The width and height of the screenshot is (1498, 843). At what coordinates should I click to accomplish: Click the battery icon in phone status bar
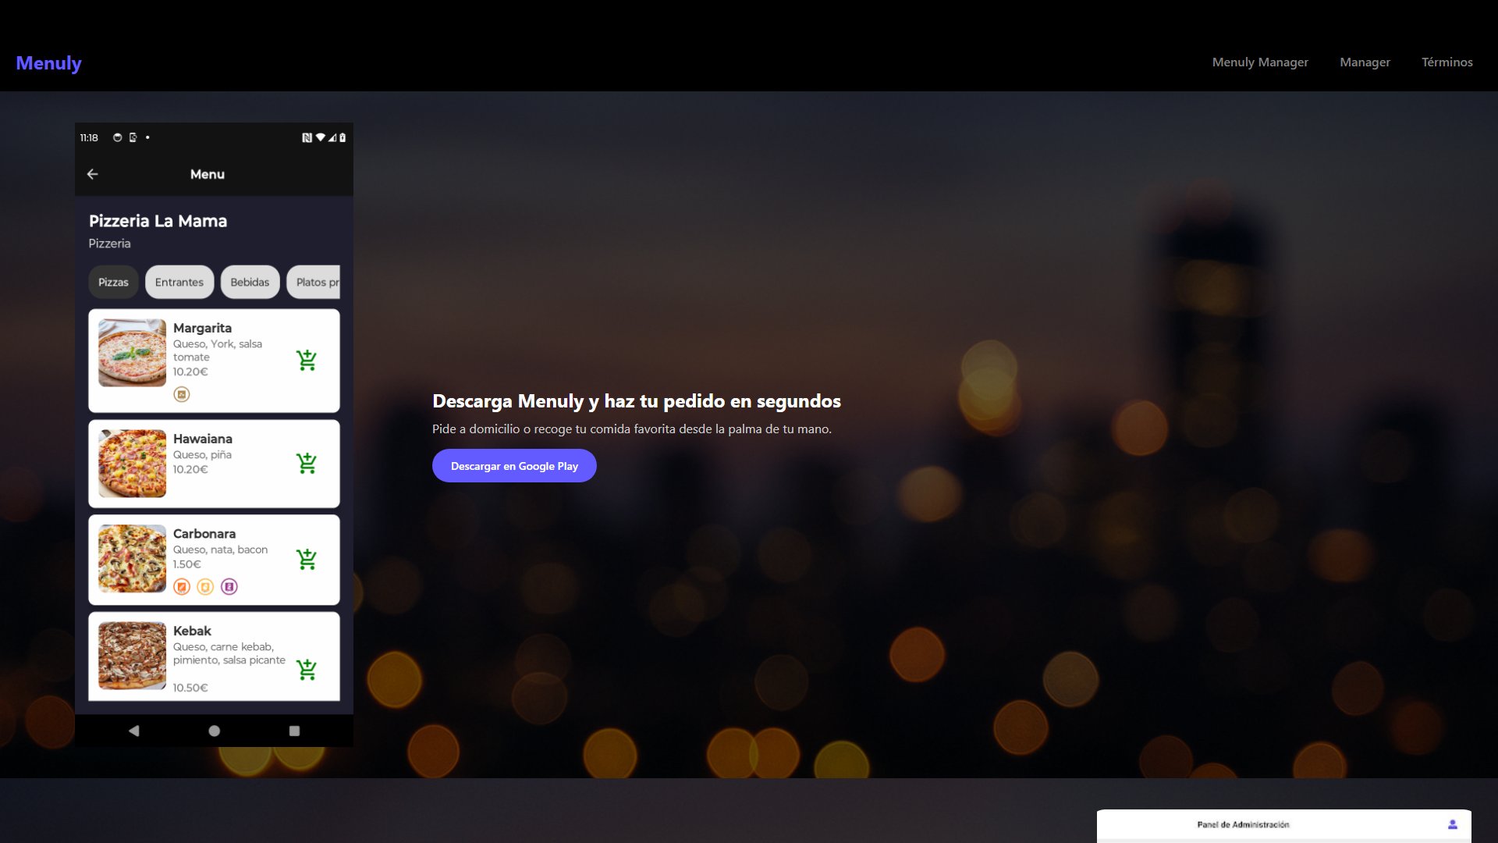tap(343, 137)
